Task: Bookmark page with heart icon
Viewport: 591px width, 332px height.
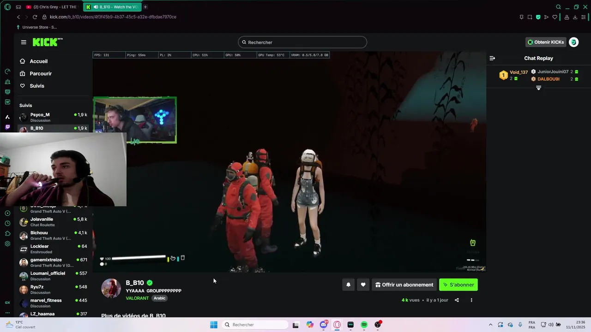Action: pos(555,17)
